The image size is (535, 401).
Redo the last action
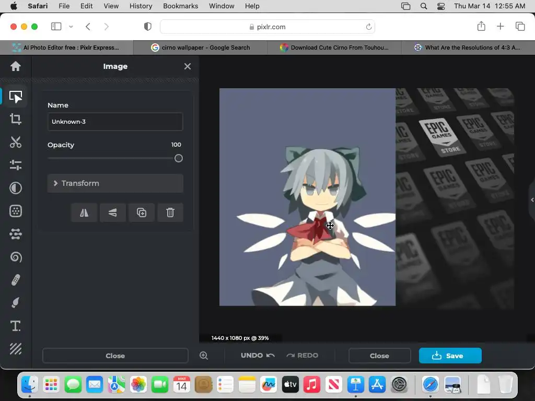[x=303, y=355]
